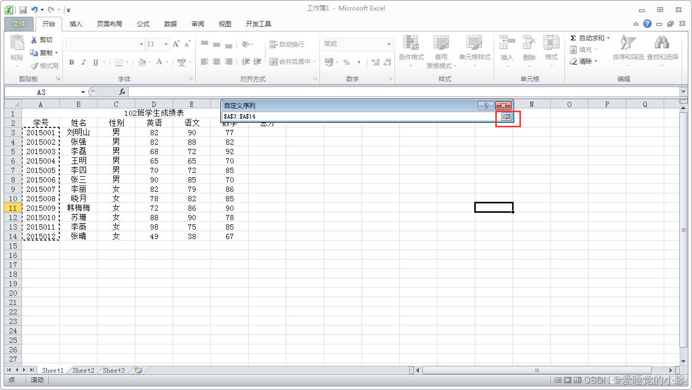
Task: Select row header 11
Action: pos(13,208)
